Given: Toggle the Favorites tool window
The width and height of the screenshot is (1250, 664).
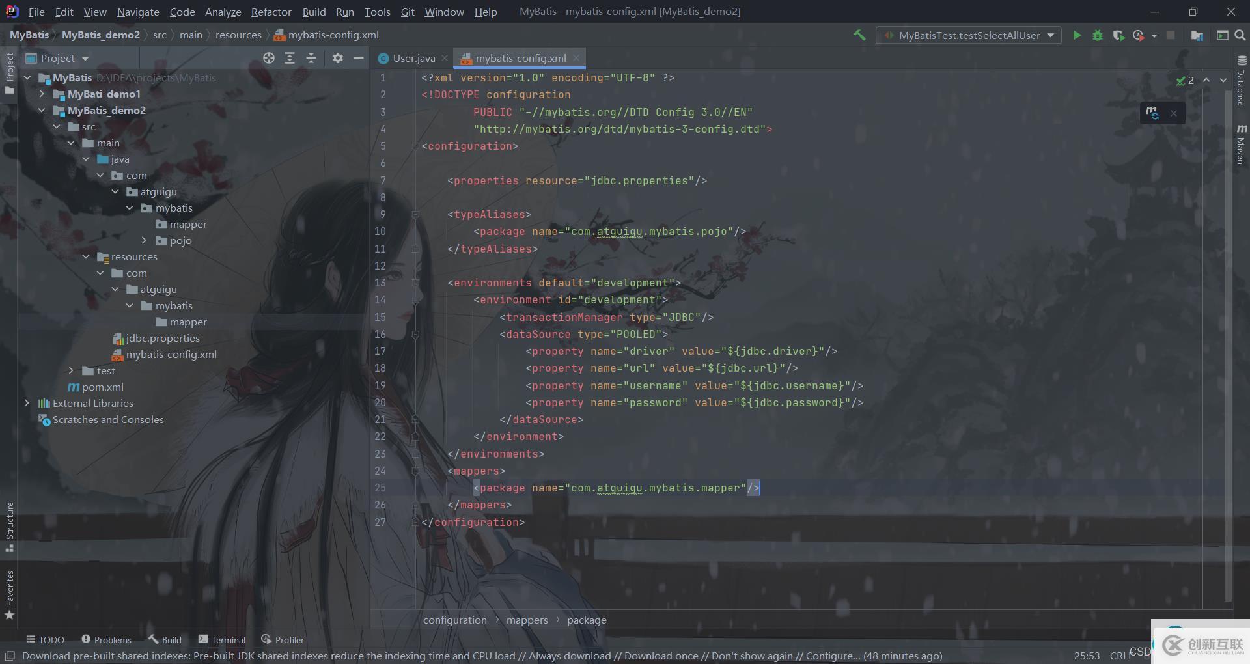Looking at the screenshot, I should [x=9, y=594].
